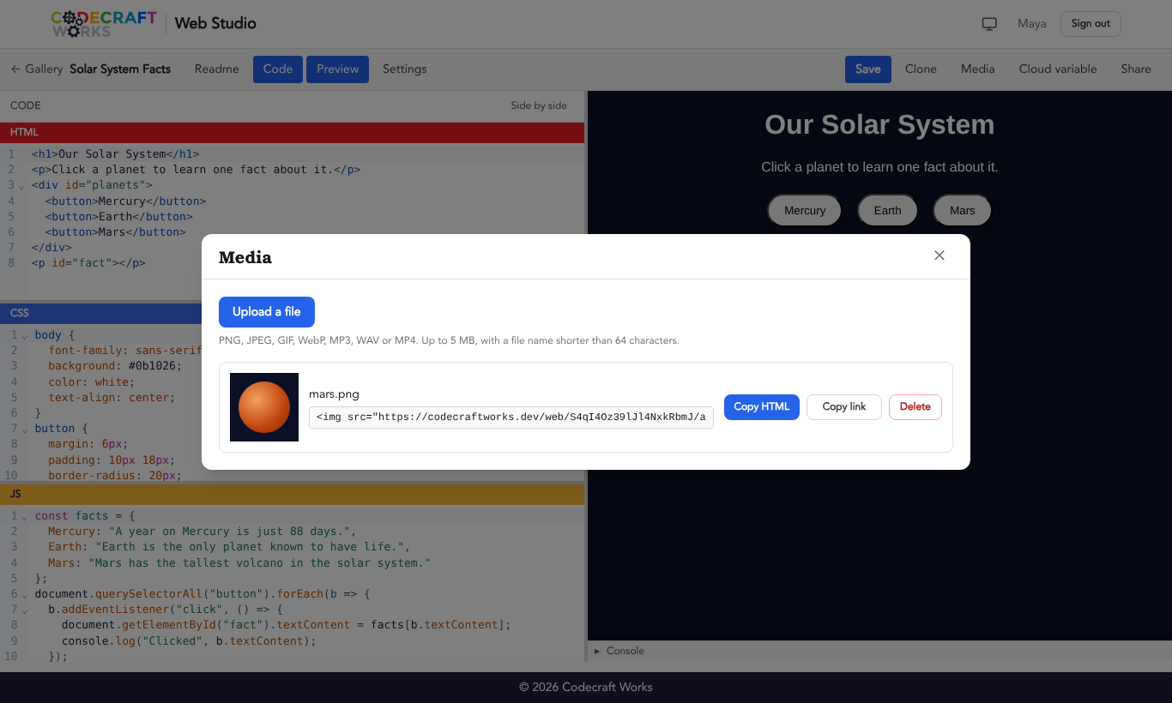
Task: Delete the mars.png media file
Action: 915,407
